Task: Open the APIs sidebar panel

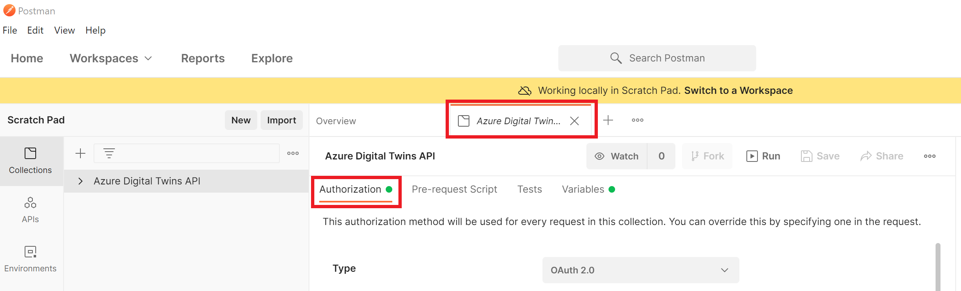Action: coord(30,210)
